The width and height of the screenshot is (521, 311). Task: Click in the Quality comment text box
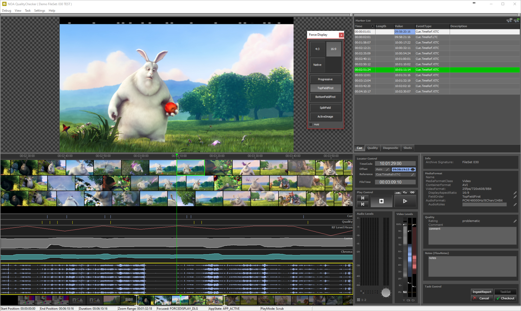coord(472,236)
